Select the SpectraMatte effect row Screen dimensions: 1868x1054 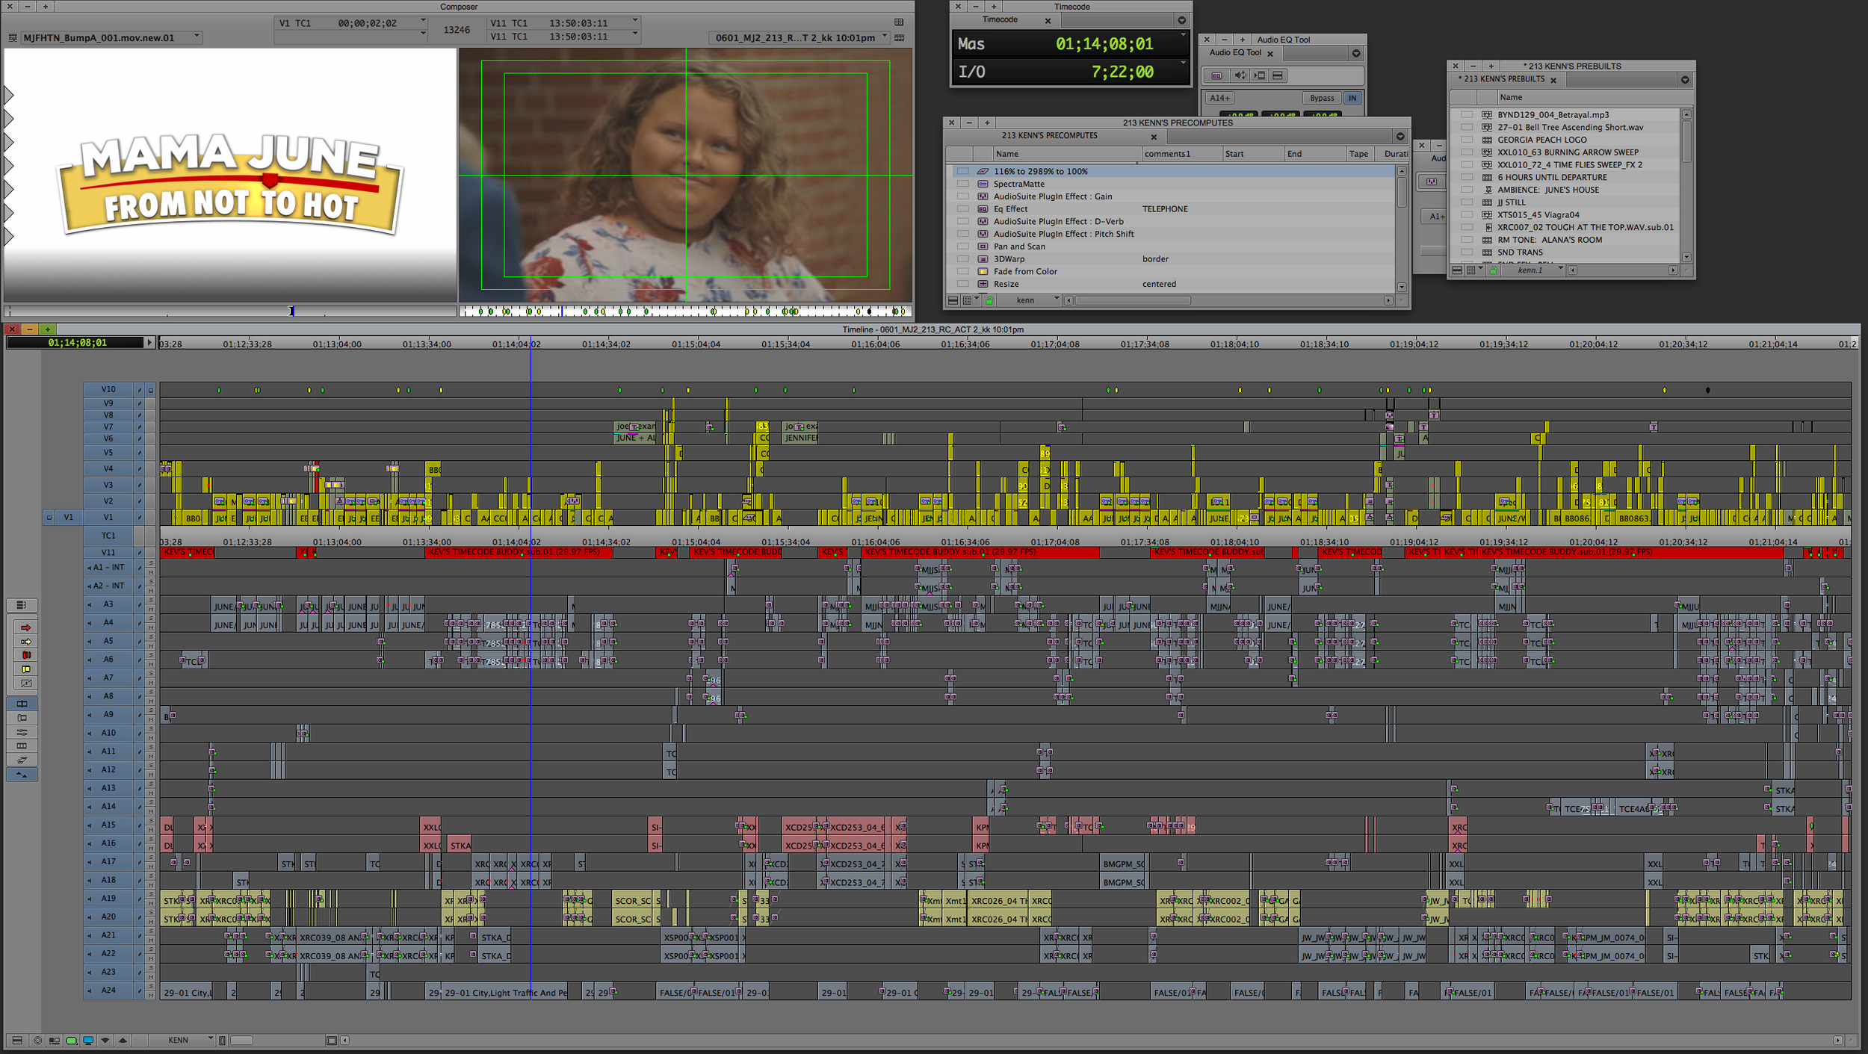pos(1170,184)
